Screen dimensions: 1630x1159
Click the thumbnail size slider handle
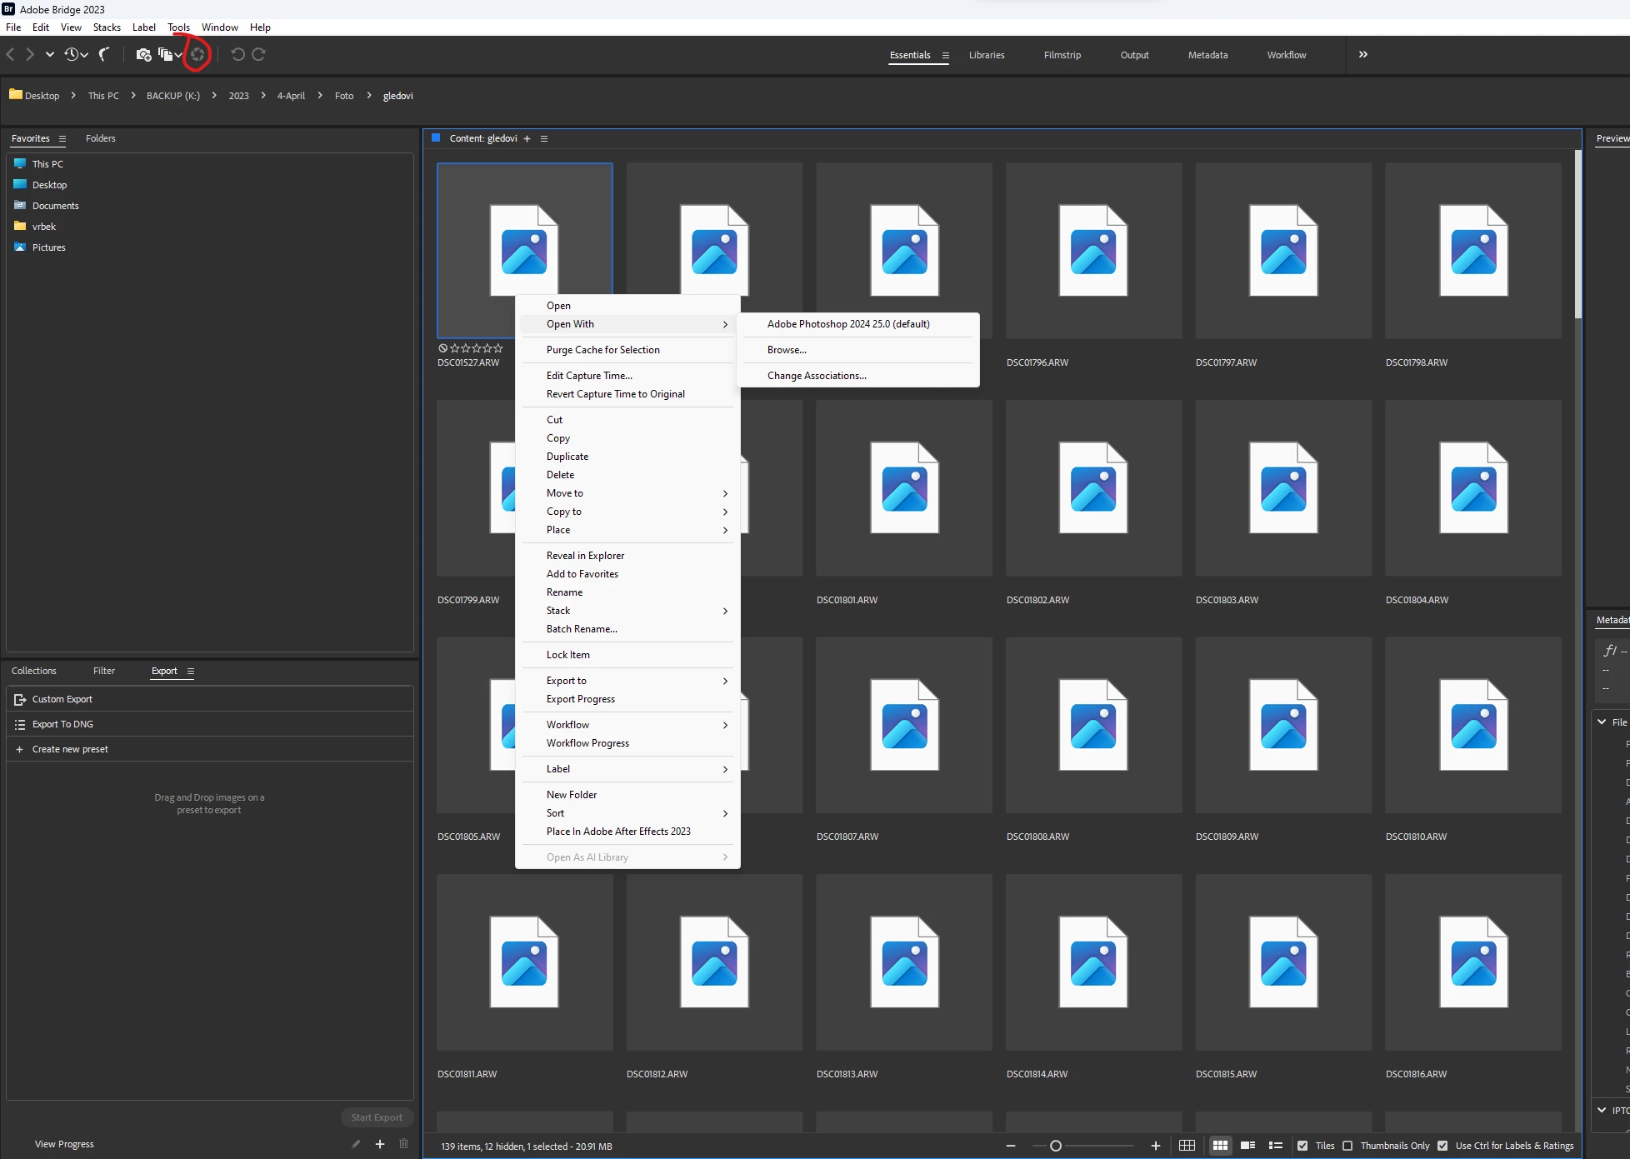click(x=1056, y=1146)
